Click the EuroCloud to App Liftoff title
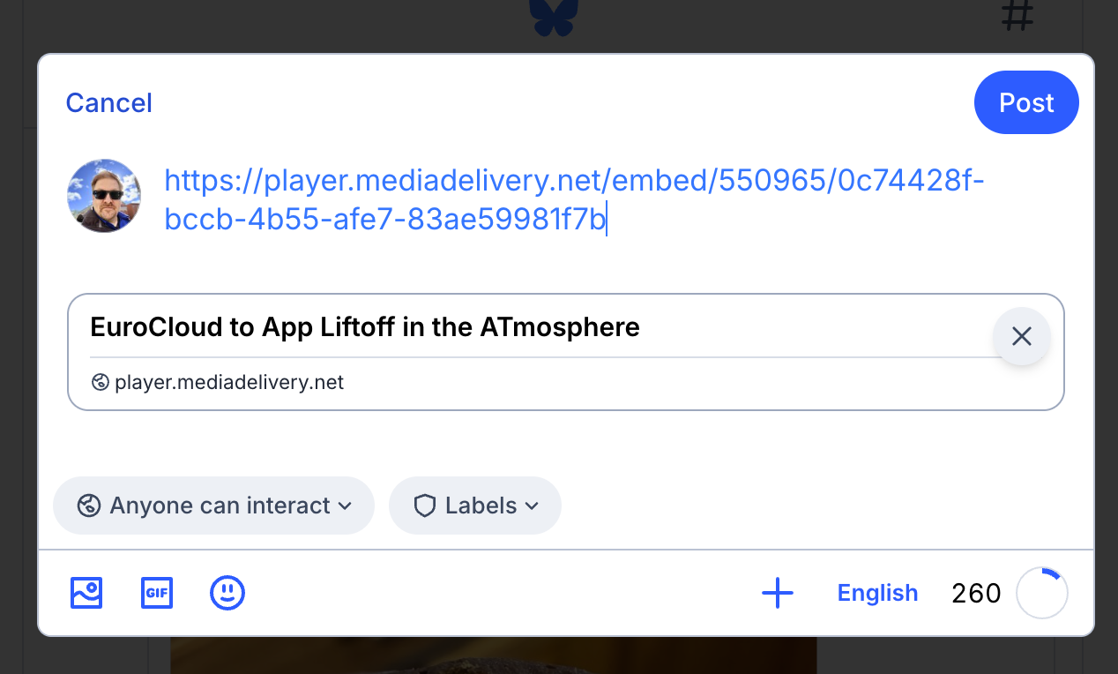The image size is (1118, 674). (x=365, y=328)
